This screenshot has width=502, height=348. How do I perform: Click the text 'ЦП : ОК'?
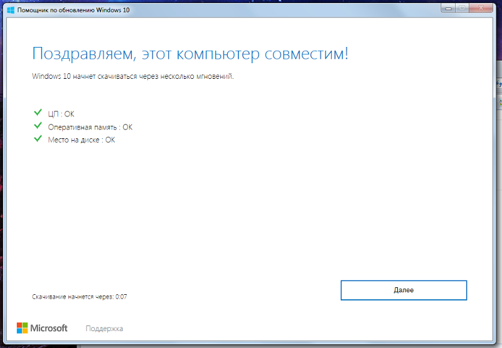61,114
